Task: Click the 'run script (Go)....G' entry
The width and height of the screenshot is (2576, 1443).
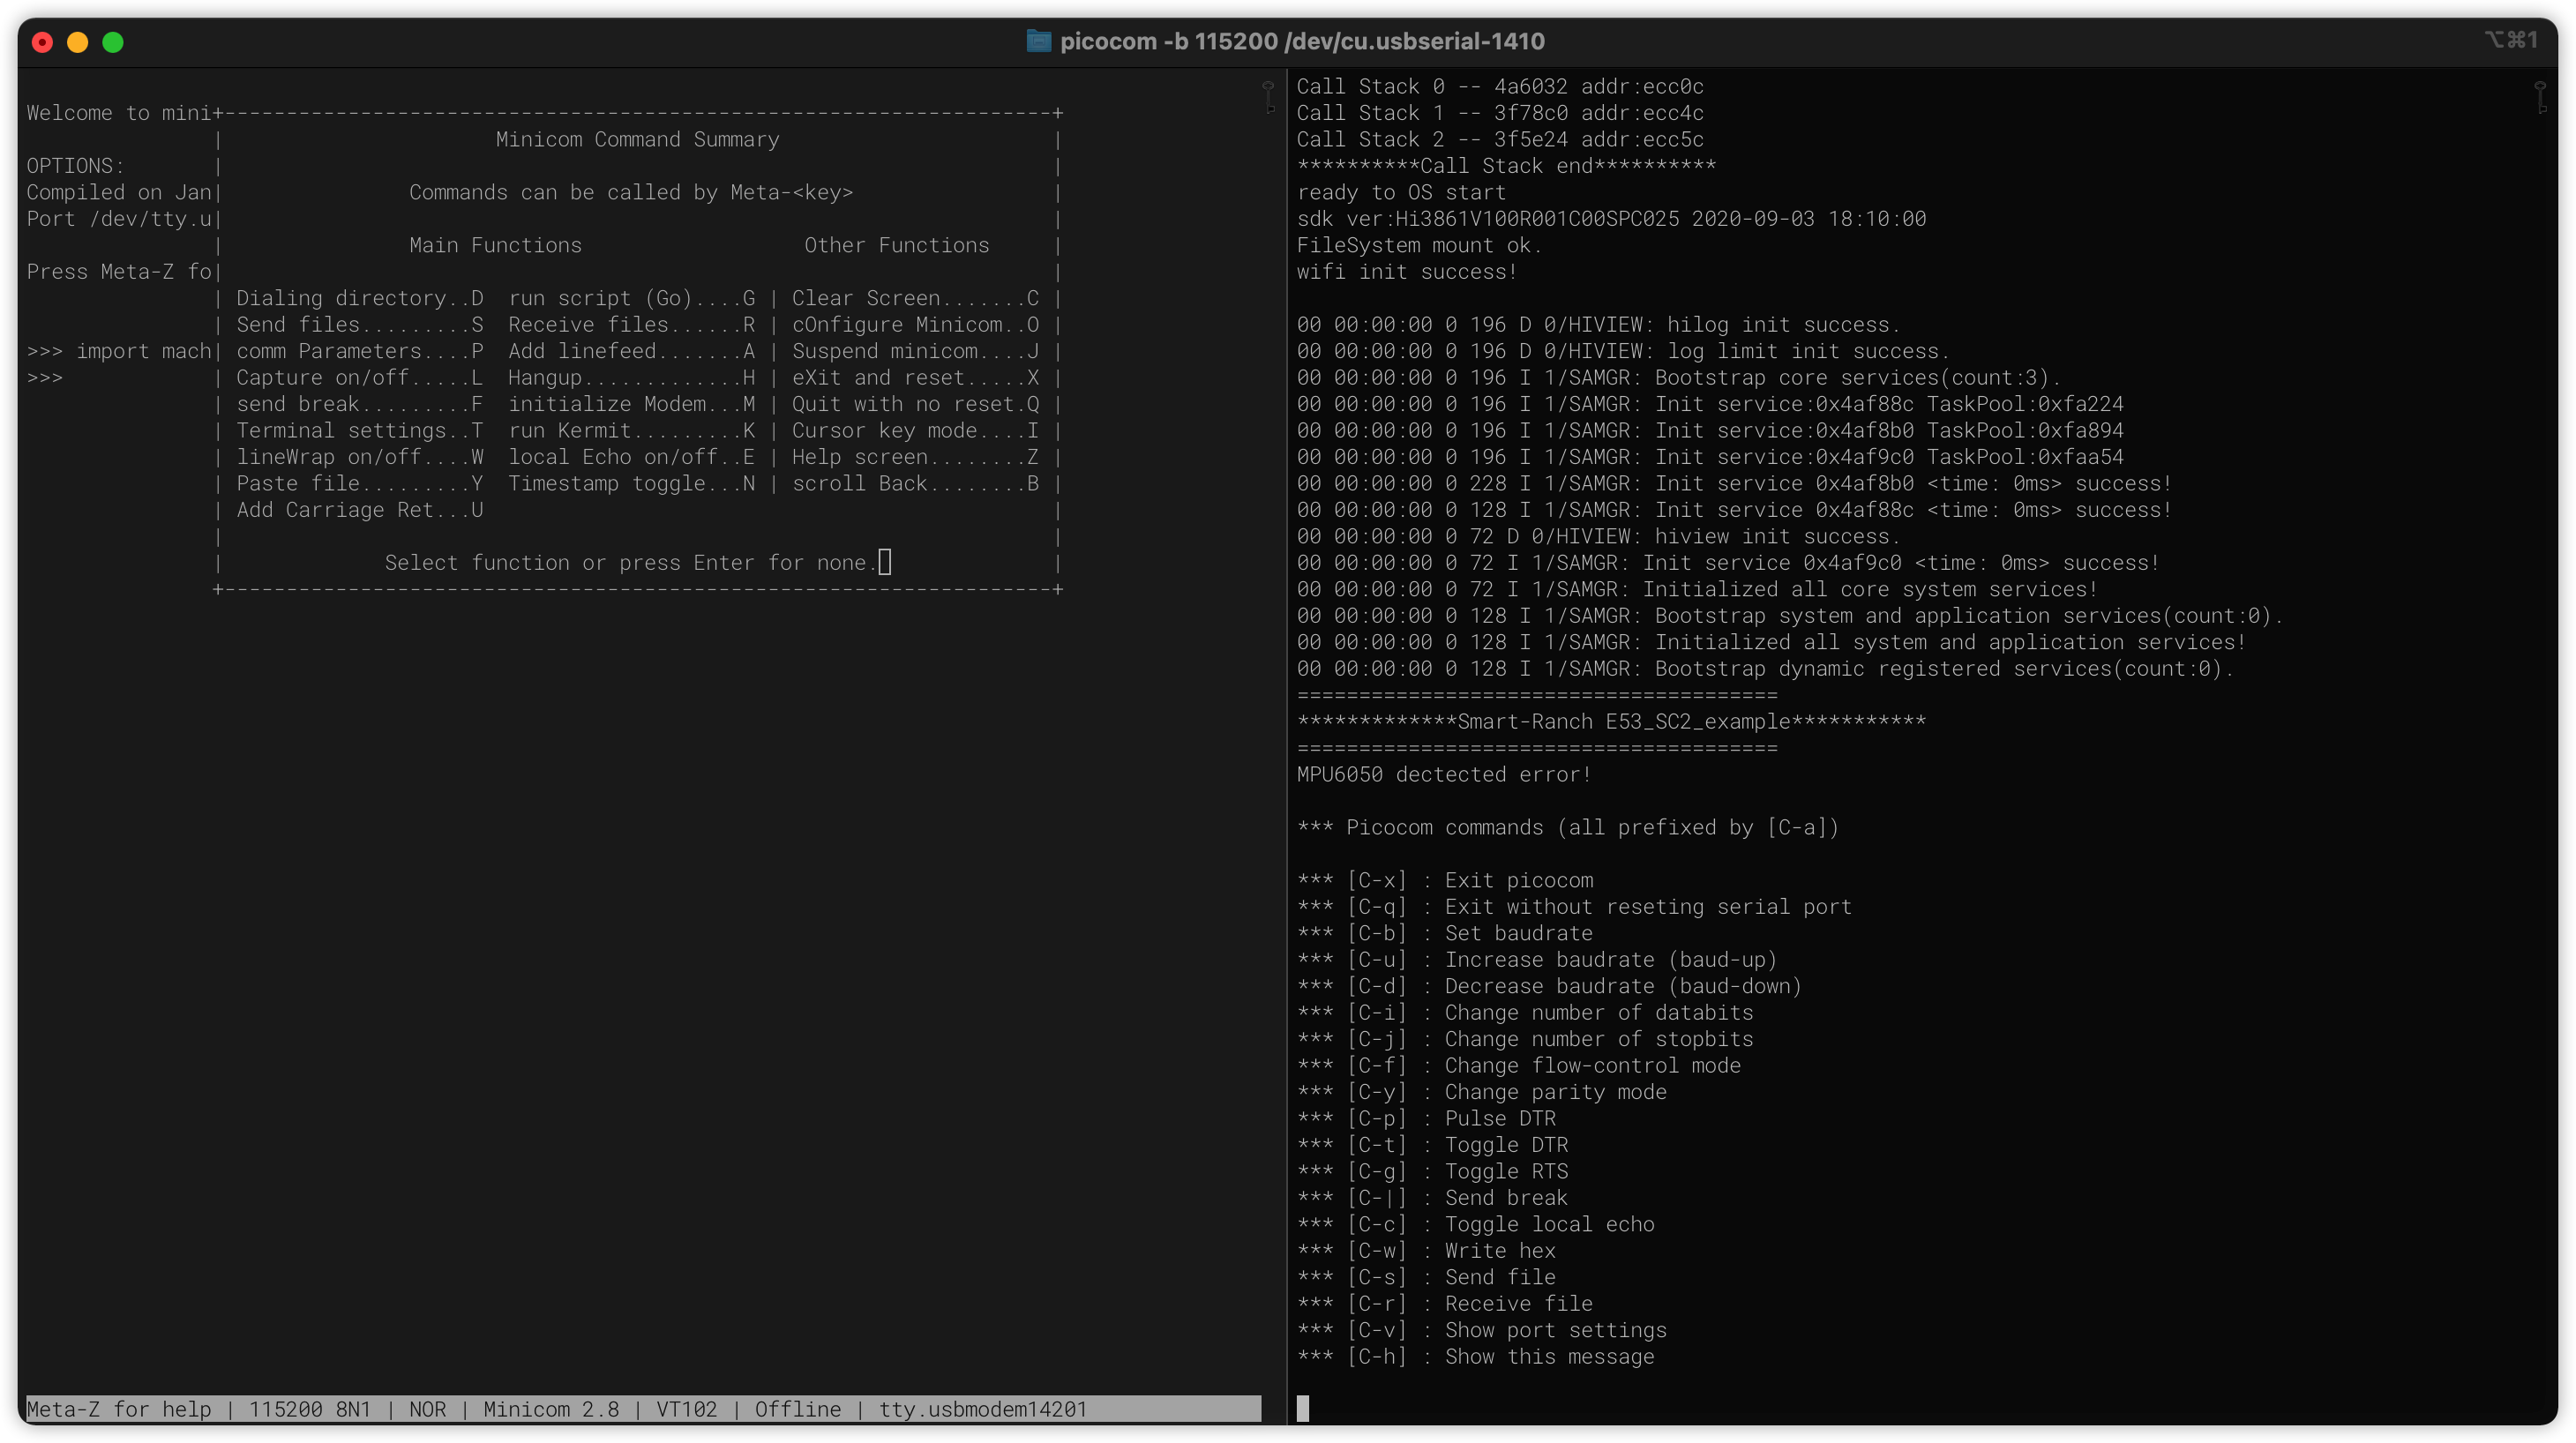Action: pos(632,298)
